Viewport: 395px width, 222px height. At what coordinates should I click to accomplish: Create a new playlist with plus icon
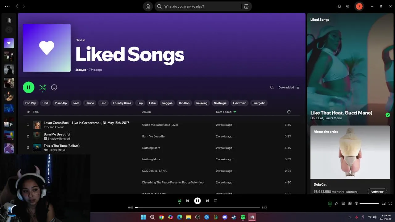[9, 30]
